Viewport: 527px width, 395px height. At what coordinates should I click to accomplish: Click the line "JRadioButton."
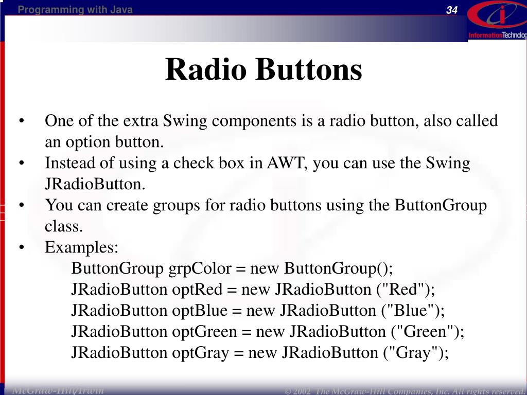coord(95,184)
